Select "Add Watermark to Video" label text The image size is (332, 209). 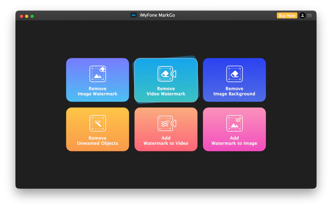[166, 141]
